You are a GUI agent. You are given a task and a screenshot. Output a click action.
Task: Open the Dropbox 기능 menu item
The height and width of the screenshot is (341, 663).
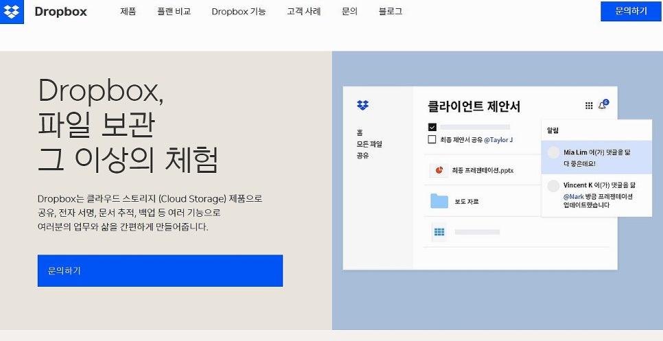pyautogui.click(x=238, y=12)
